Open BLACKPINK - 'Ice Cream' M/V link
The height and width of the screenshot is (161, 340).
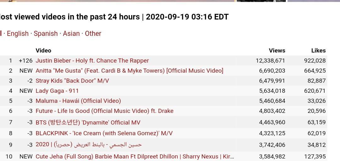coord(104,133)
